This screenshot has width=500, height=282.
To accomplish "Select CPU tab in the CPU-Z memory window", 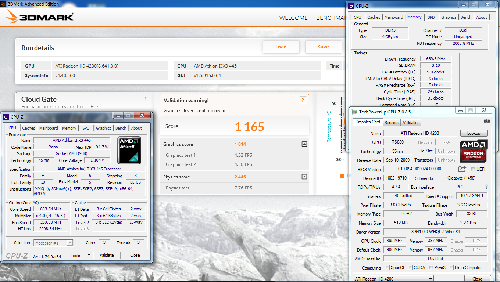I will coord(357,17).
